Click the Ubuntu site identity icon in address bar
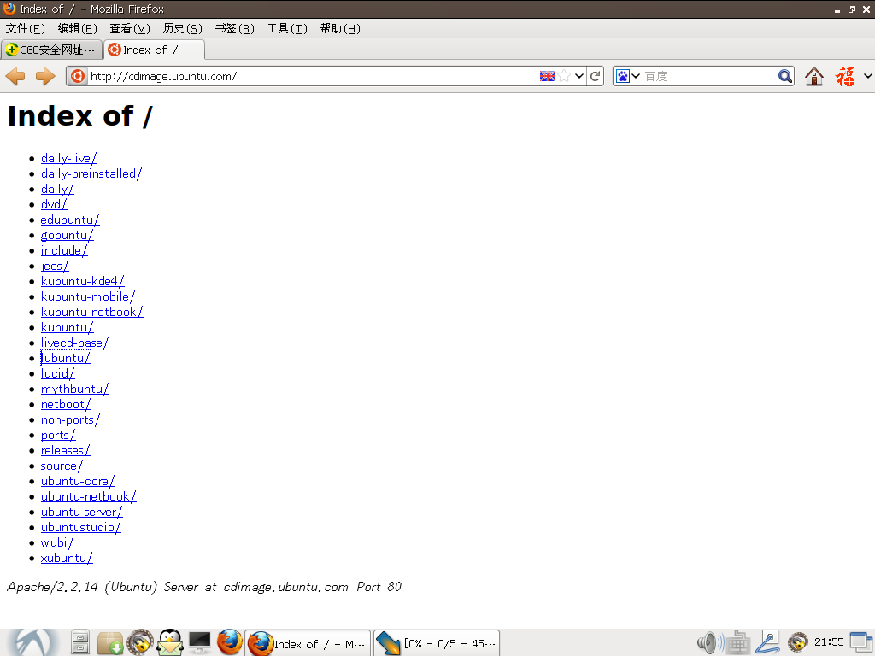Image resolution: width=875 pixels, height=656 pixels. click(78, 76)
